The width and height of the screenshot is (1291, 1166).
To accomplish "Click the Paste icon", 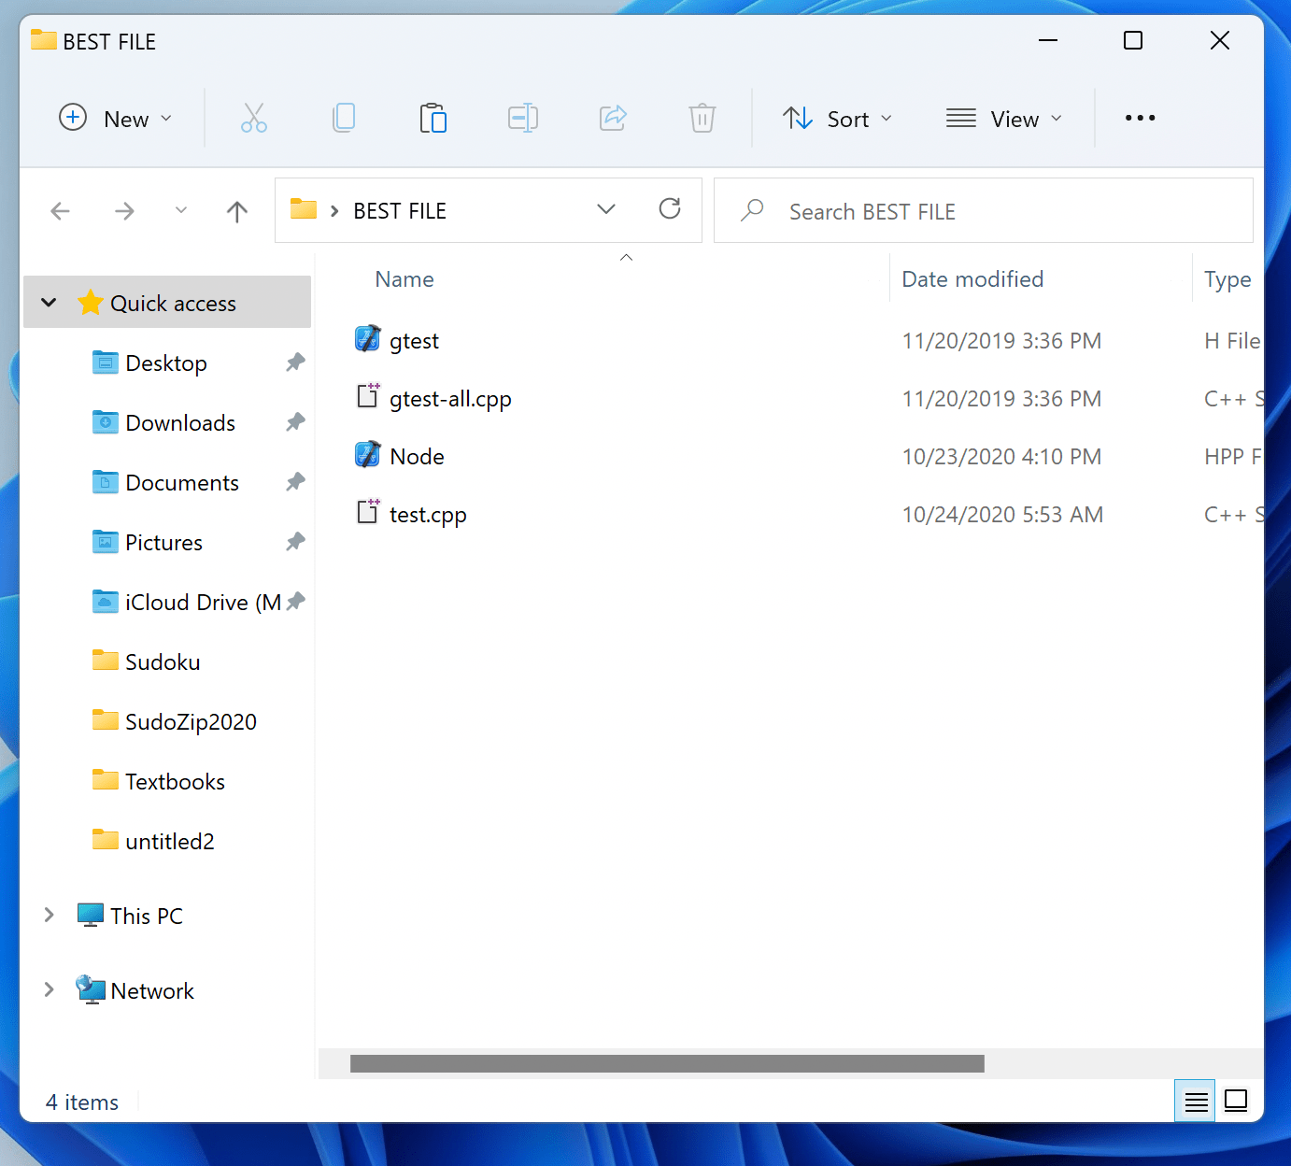I will 433,118.
